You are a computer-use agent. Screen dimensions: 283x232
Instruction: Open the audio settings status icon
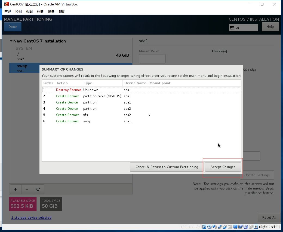[215, 227]
